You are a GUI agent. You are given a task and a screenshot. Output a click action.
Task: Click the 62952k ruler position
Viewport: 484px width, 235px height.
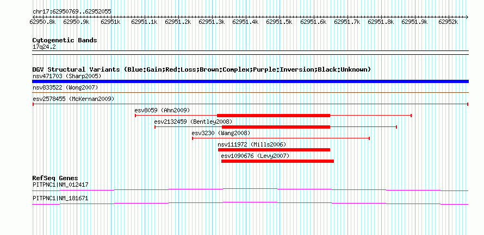coord(448,22)
